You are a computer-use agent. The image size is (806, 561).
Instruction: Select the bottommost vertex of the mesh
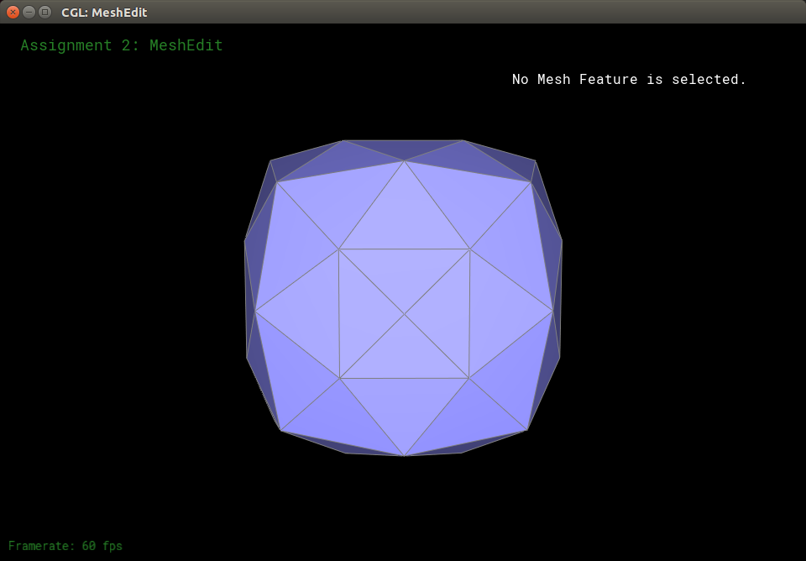(405, 456)
